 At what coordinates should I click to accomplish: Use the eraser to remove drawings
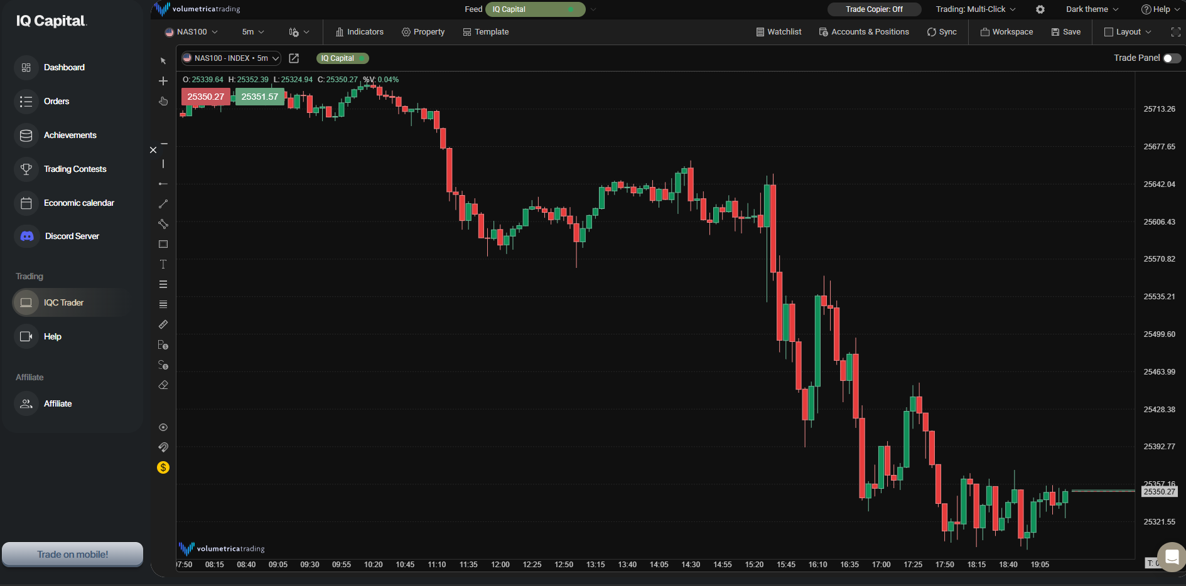point(163,385)
